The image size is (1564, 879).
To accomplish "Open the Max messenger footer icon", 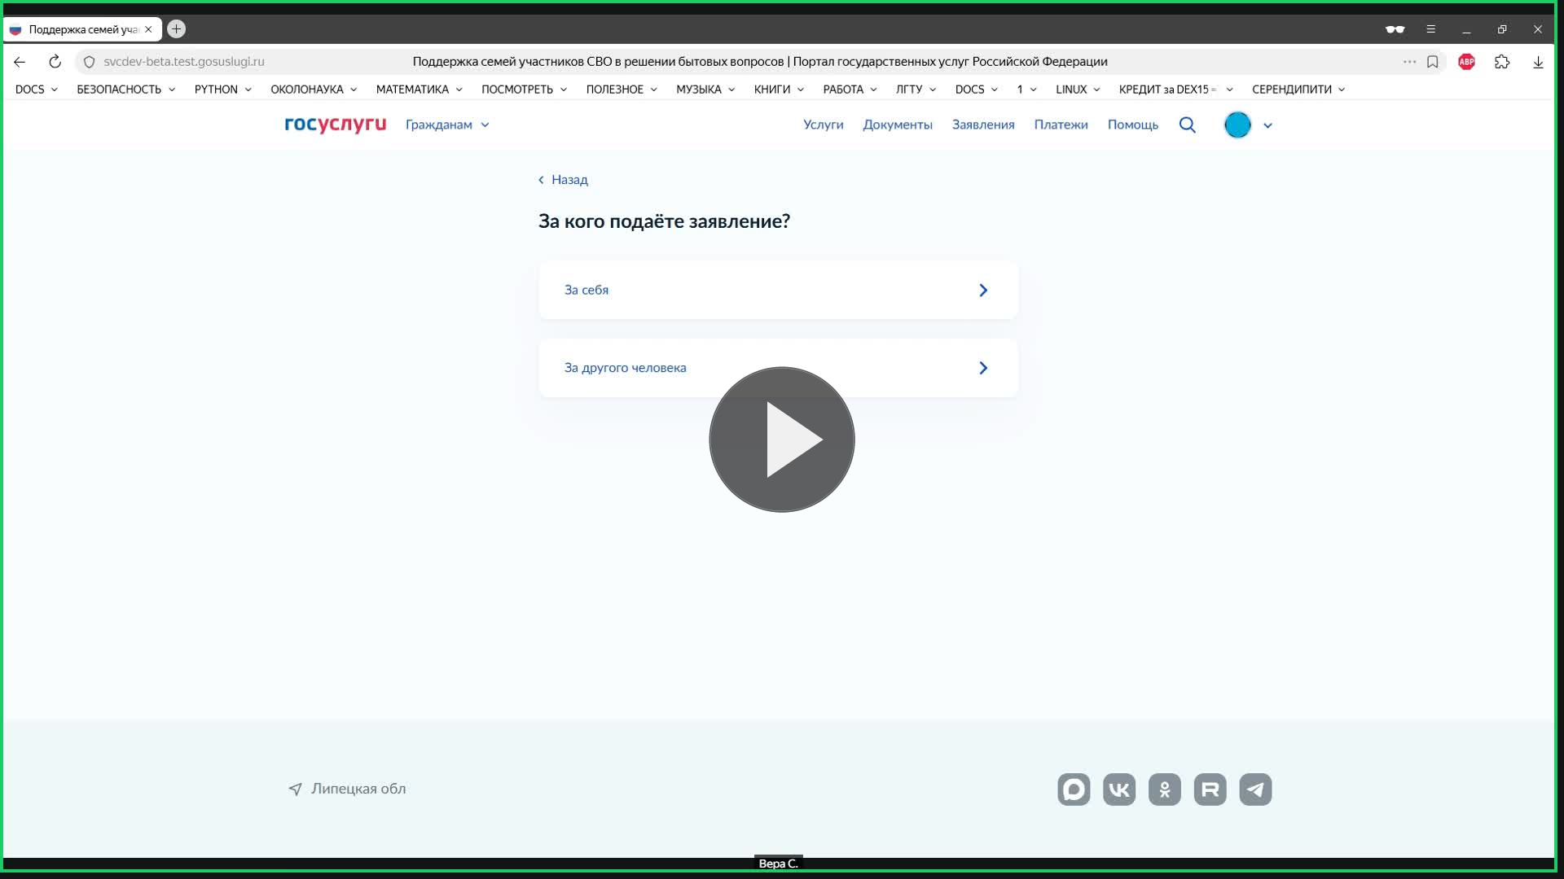I will 1074,789.
